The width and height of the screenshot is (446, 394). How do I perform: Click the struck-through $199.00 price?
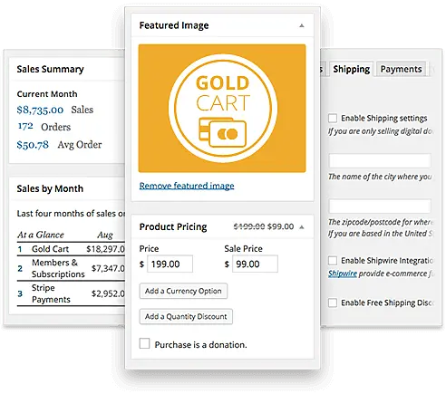[x=249, y=226]
